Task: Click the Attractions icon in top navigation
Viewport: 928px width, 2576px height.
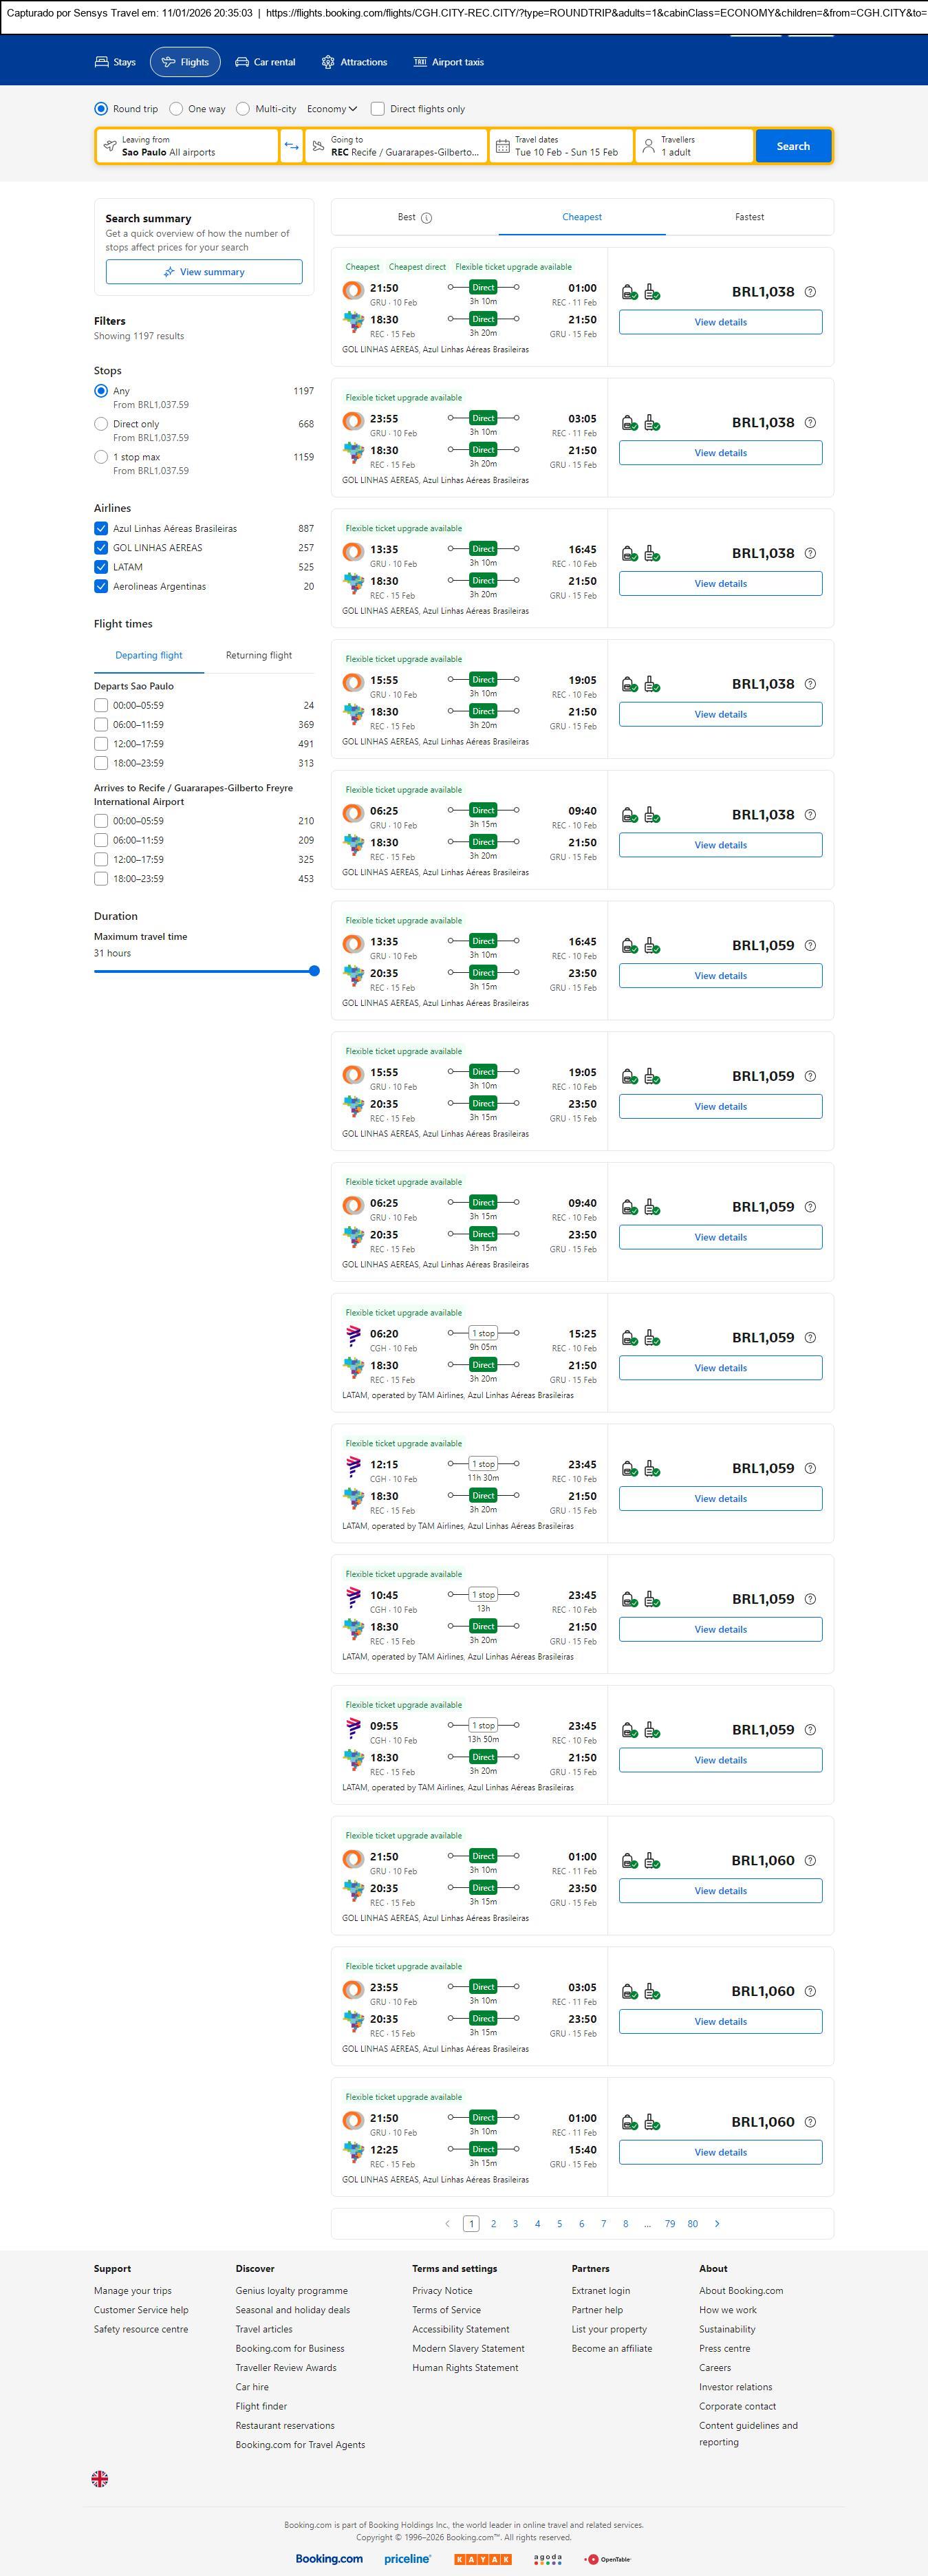Action: (x=328, y=62)
